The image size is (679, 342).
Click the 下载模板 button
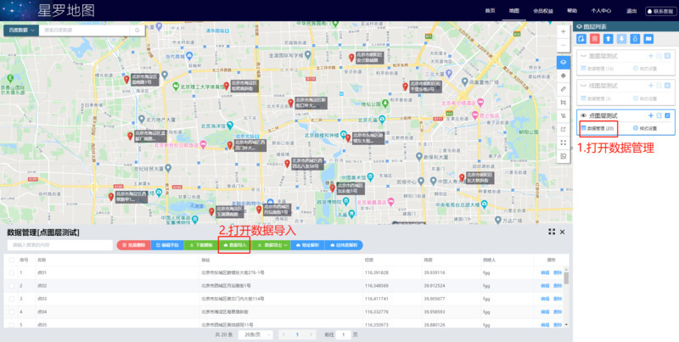pyautogui.click(x=200, y=245)
